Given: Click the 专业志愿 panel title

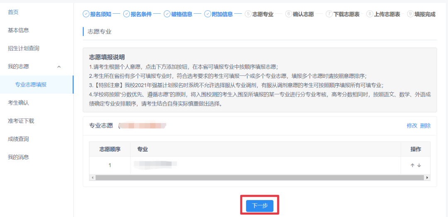Looking at the screenshot, I should click(101, 126).
